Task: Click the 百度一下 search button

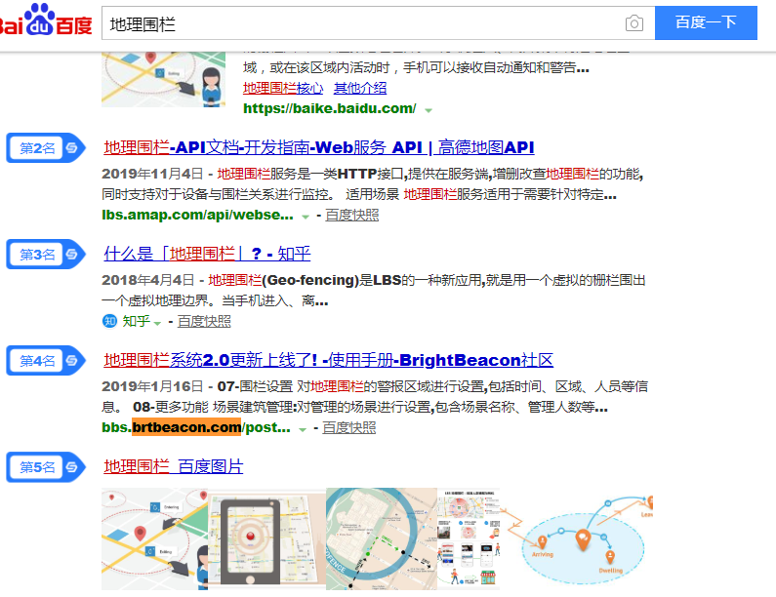Action: (706, 22)
